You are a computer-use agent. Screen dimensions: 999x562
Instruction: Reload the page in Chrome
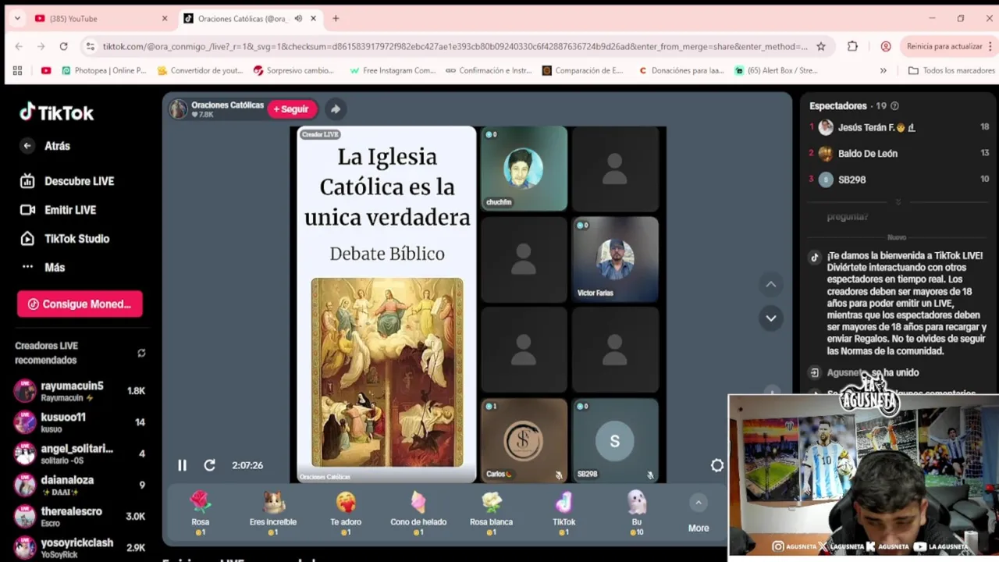click(x=63, y=46)
